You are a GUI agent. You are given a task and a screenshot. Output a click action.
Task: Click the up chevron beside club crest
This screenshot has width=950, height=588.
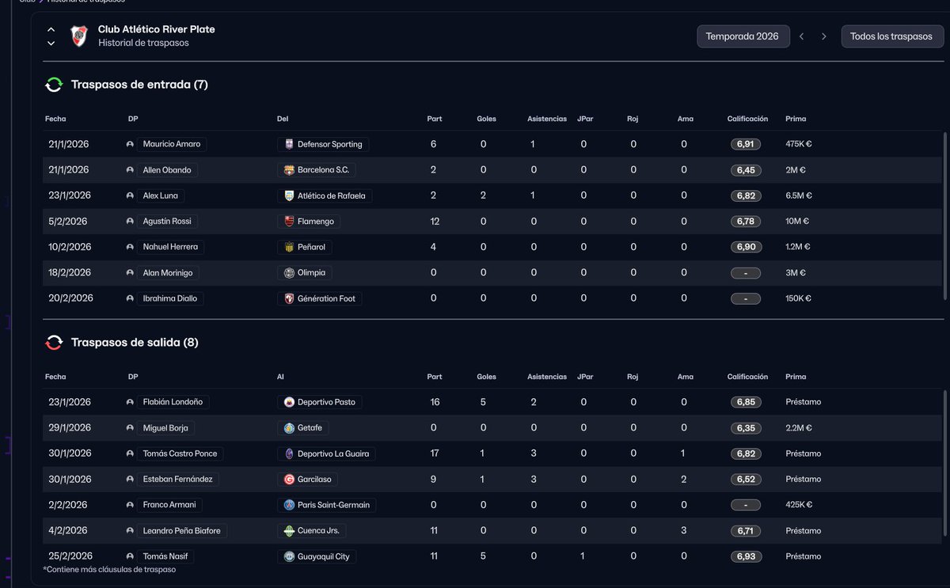pyautogui.click(x=51, y=29)
